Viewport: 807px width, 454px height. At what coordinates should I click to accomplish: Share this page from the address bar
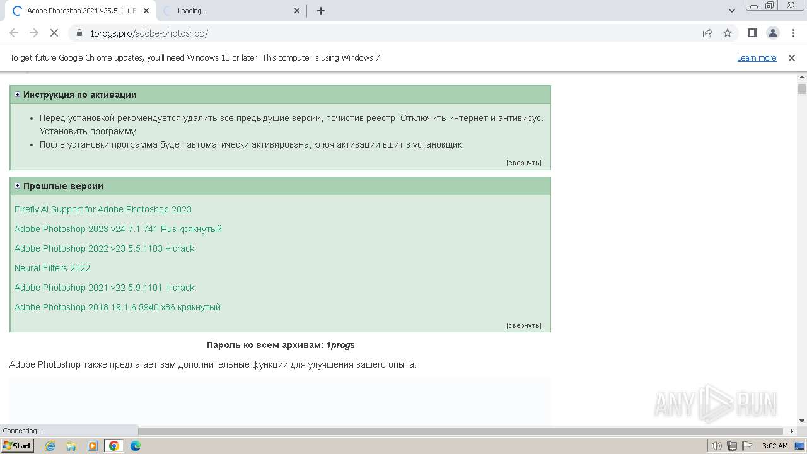(707, 33)
